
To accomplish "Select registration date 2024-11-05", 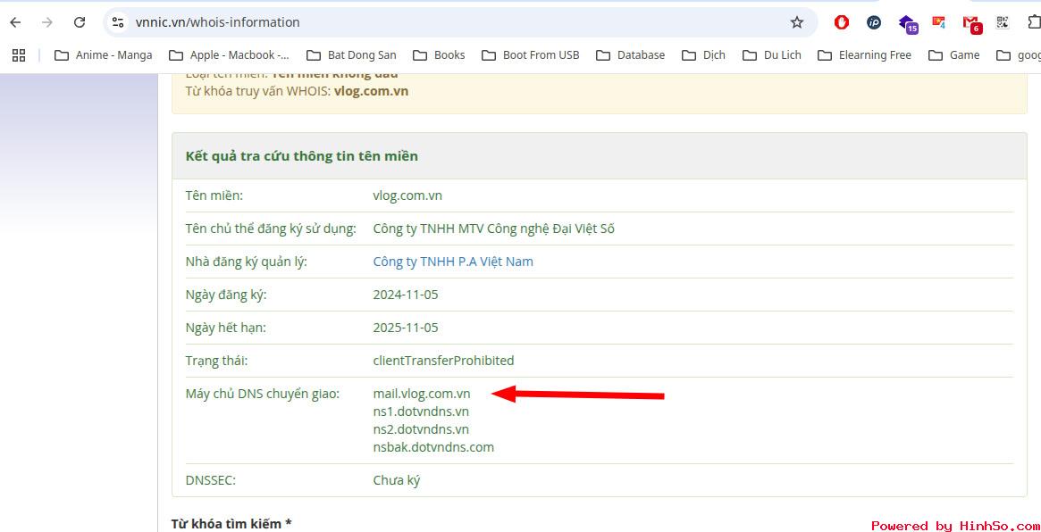I will click(x=406, y=295).
